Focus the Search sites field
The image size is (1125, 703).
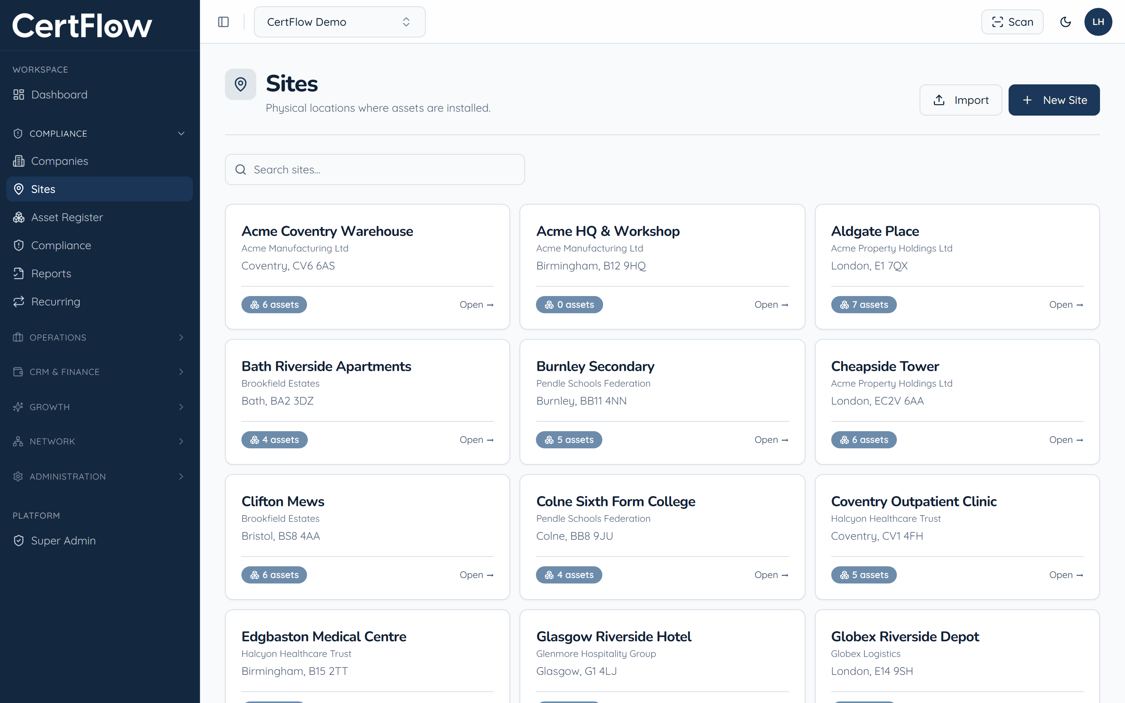(375, 170)
